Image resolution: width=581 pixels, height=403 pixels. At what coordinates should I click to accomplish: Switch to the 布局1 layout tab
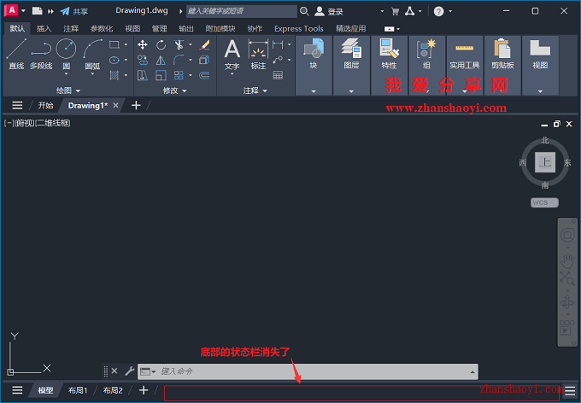pos(78,390)
